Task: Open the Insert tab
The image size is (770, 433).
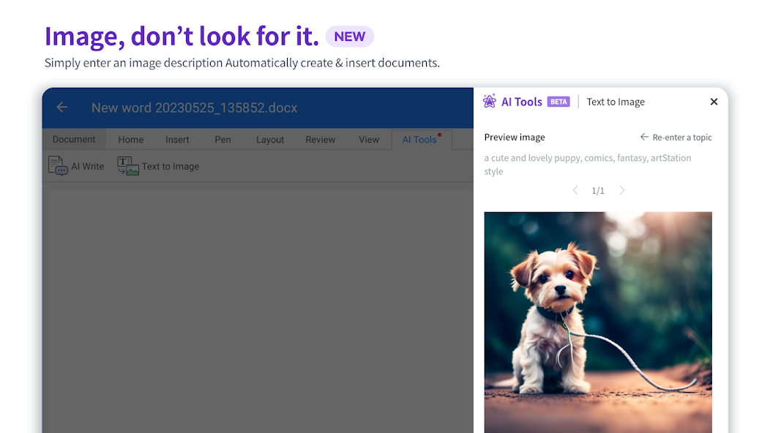Action: tap(177, 140)
